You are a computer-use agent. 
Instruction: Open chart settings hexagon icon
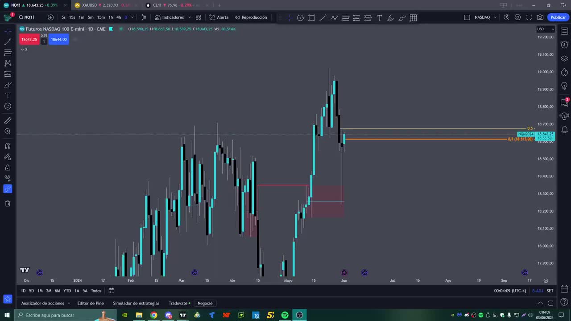[x=517, y=17]
